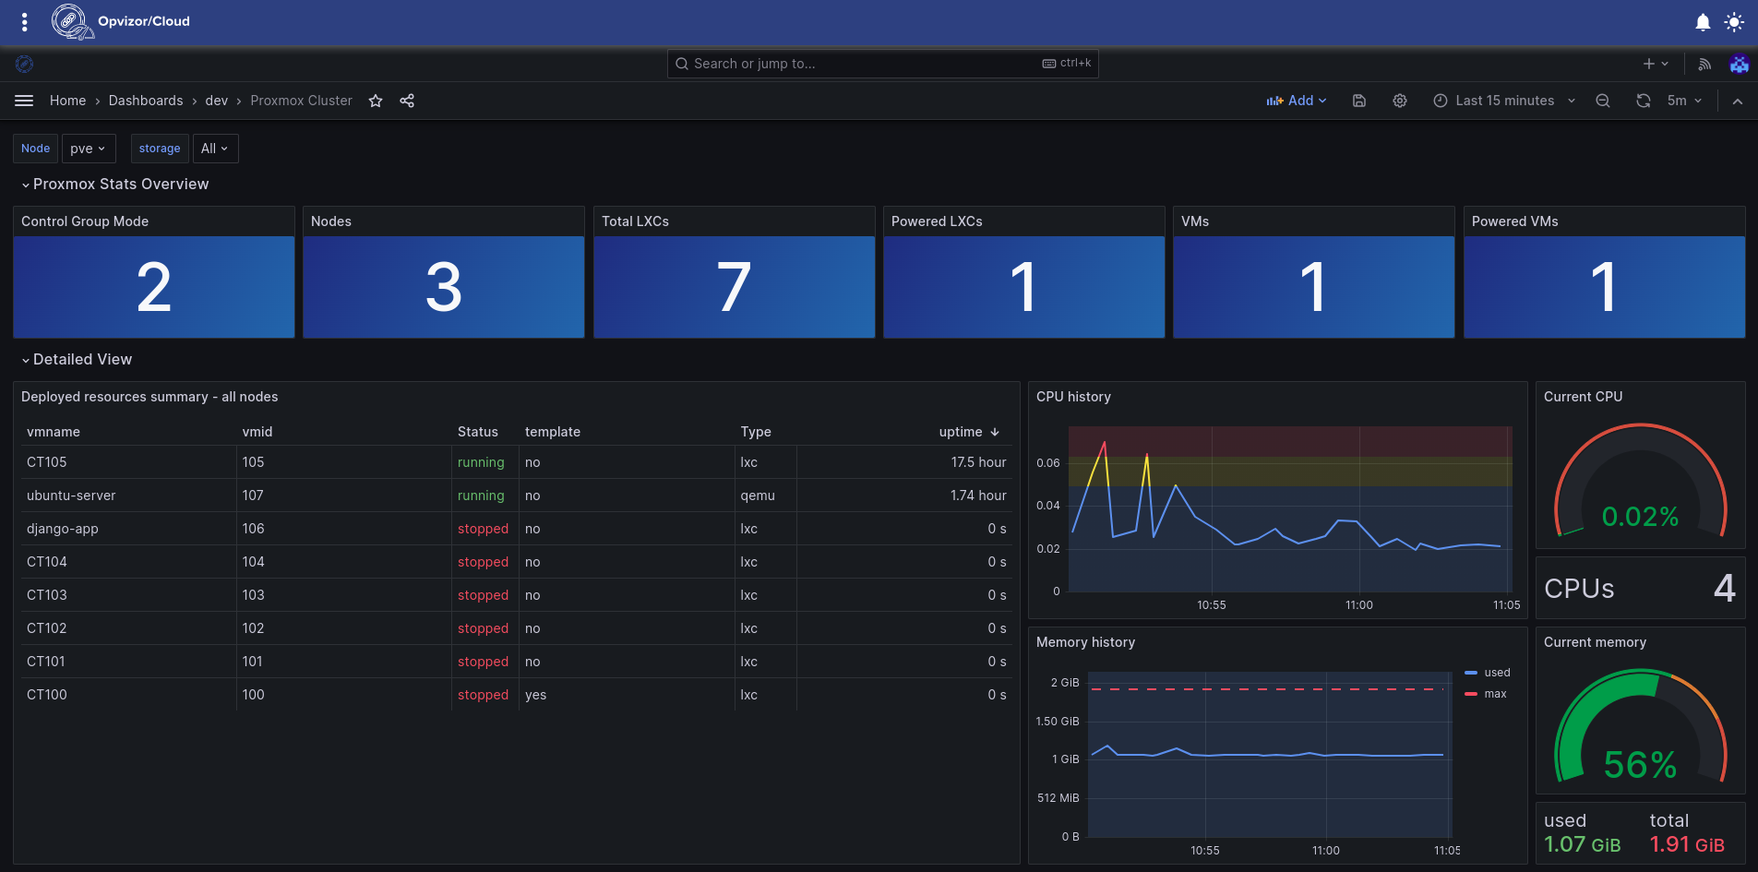1758x872 pixels.
Task: Go to Home breadcrumb
Action: 67,101
